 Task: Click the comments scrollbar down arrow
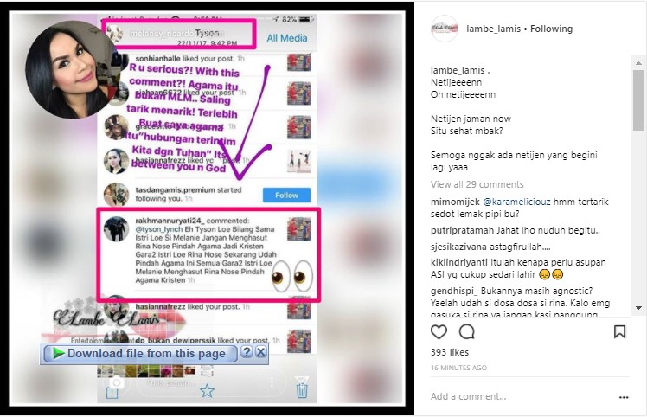638,308
